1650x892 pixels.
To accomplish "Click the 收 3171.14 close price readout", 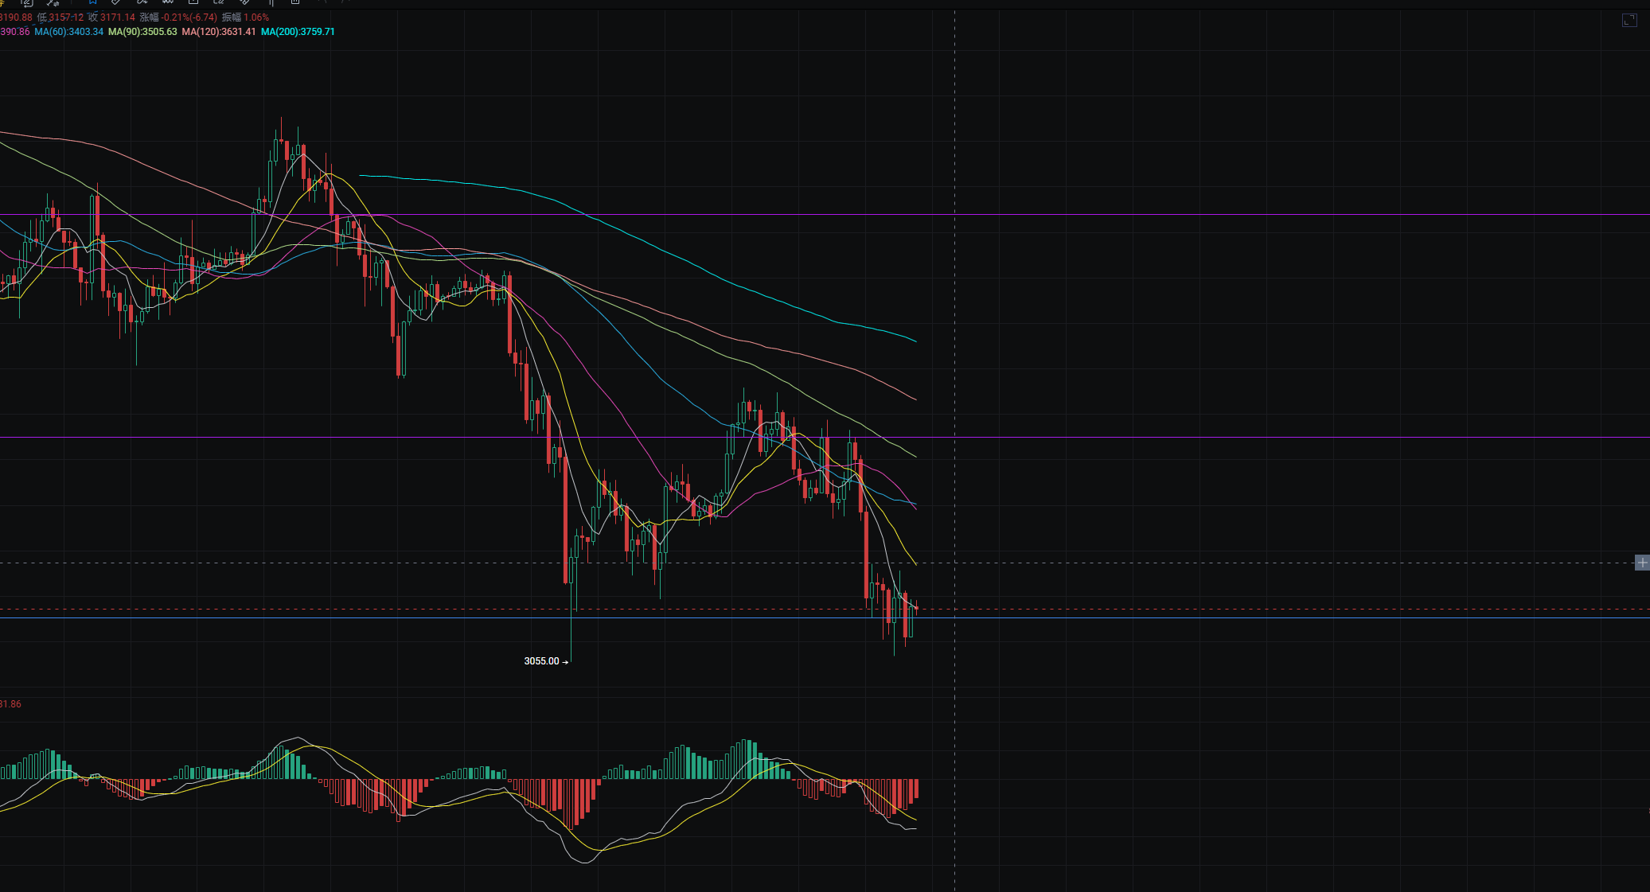I will click(111, 18).
